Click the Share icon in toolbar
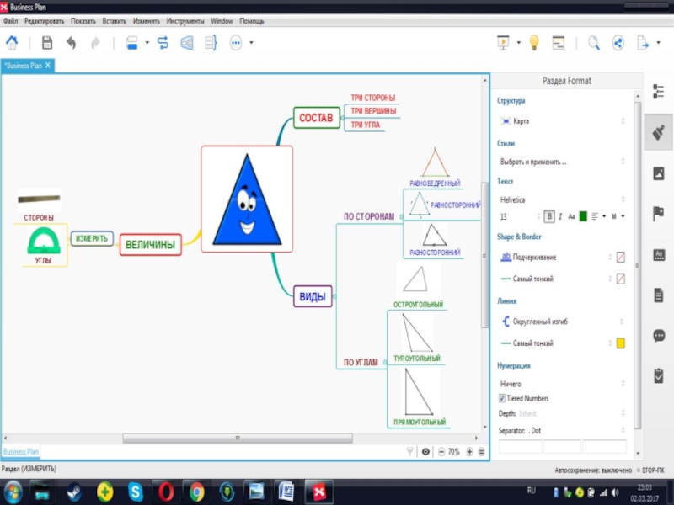 618,43
